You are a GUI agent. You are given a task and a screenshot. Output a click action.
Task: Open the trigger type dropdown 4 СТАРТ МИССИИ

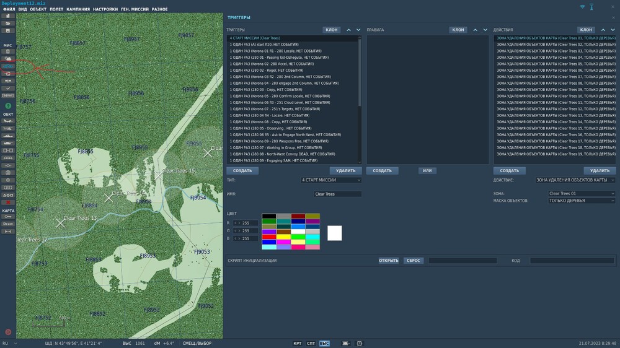pos(331,180)
